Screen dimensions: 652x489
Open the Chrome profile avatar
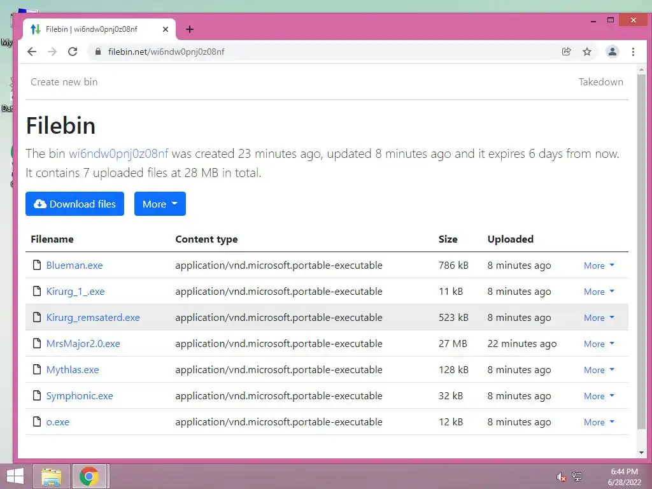coord(612,52)
